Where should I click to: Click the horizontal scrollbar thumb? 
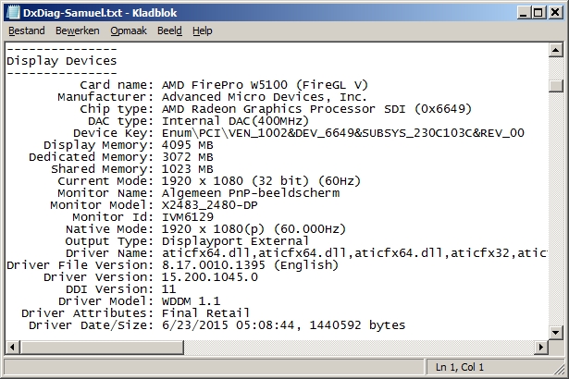[x=102, y=347]
